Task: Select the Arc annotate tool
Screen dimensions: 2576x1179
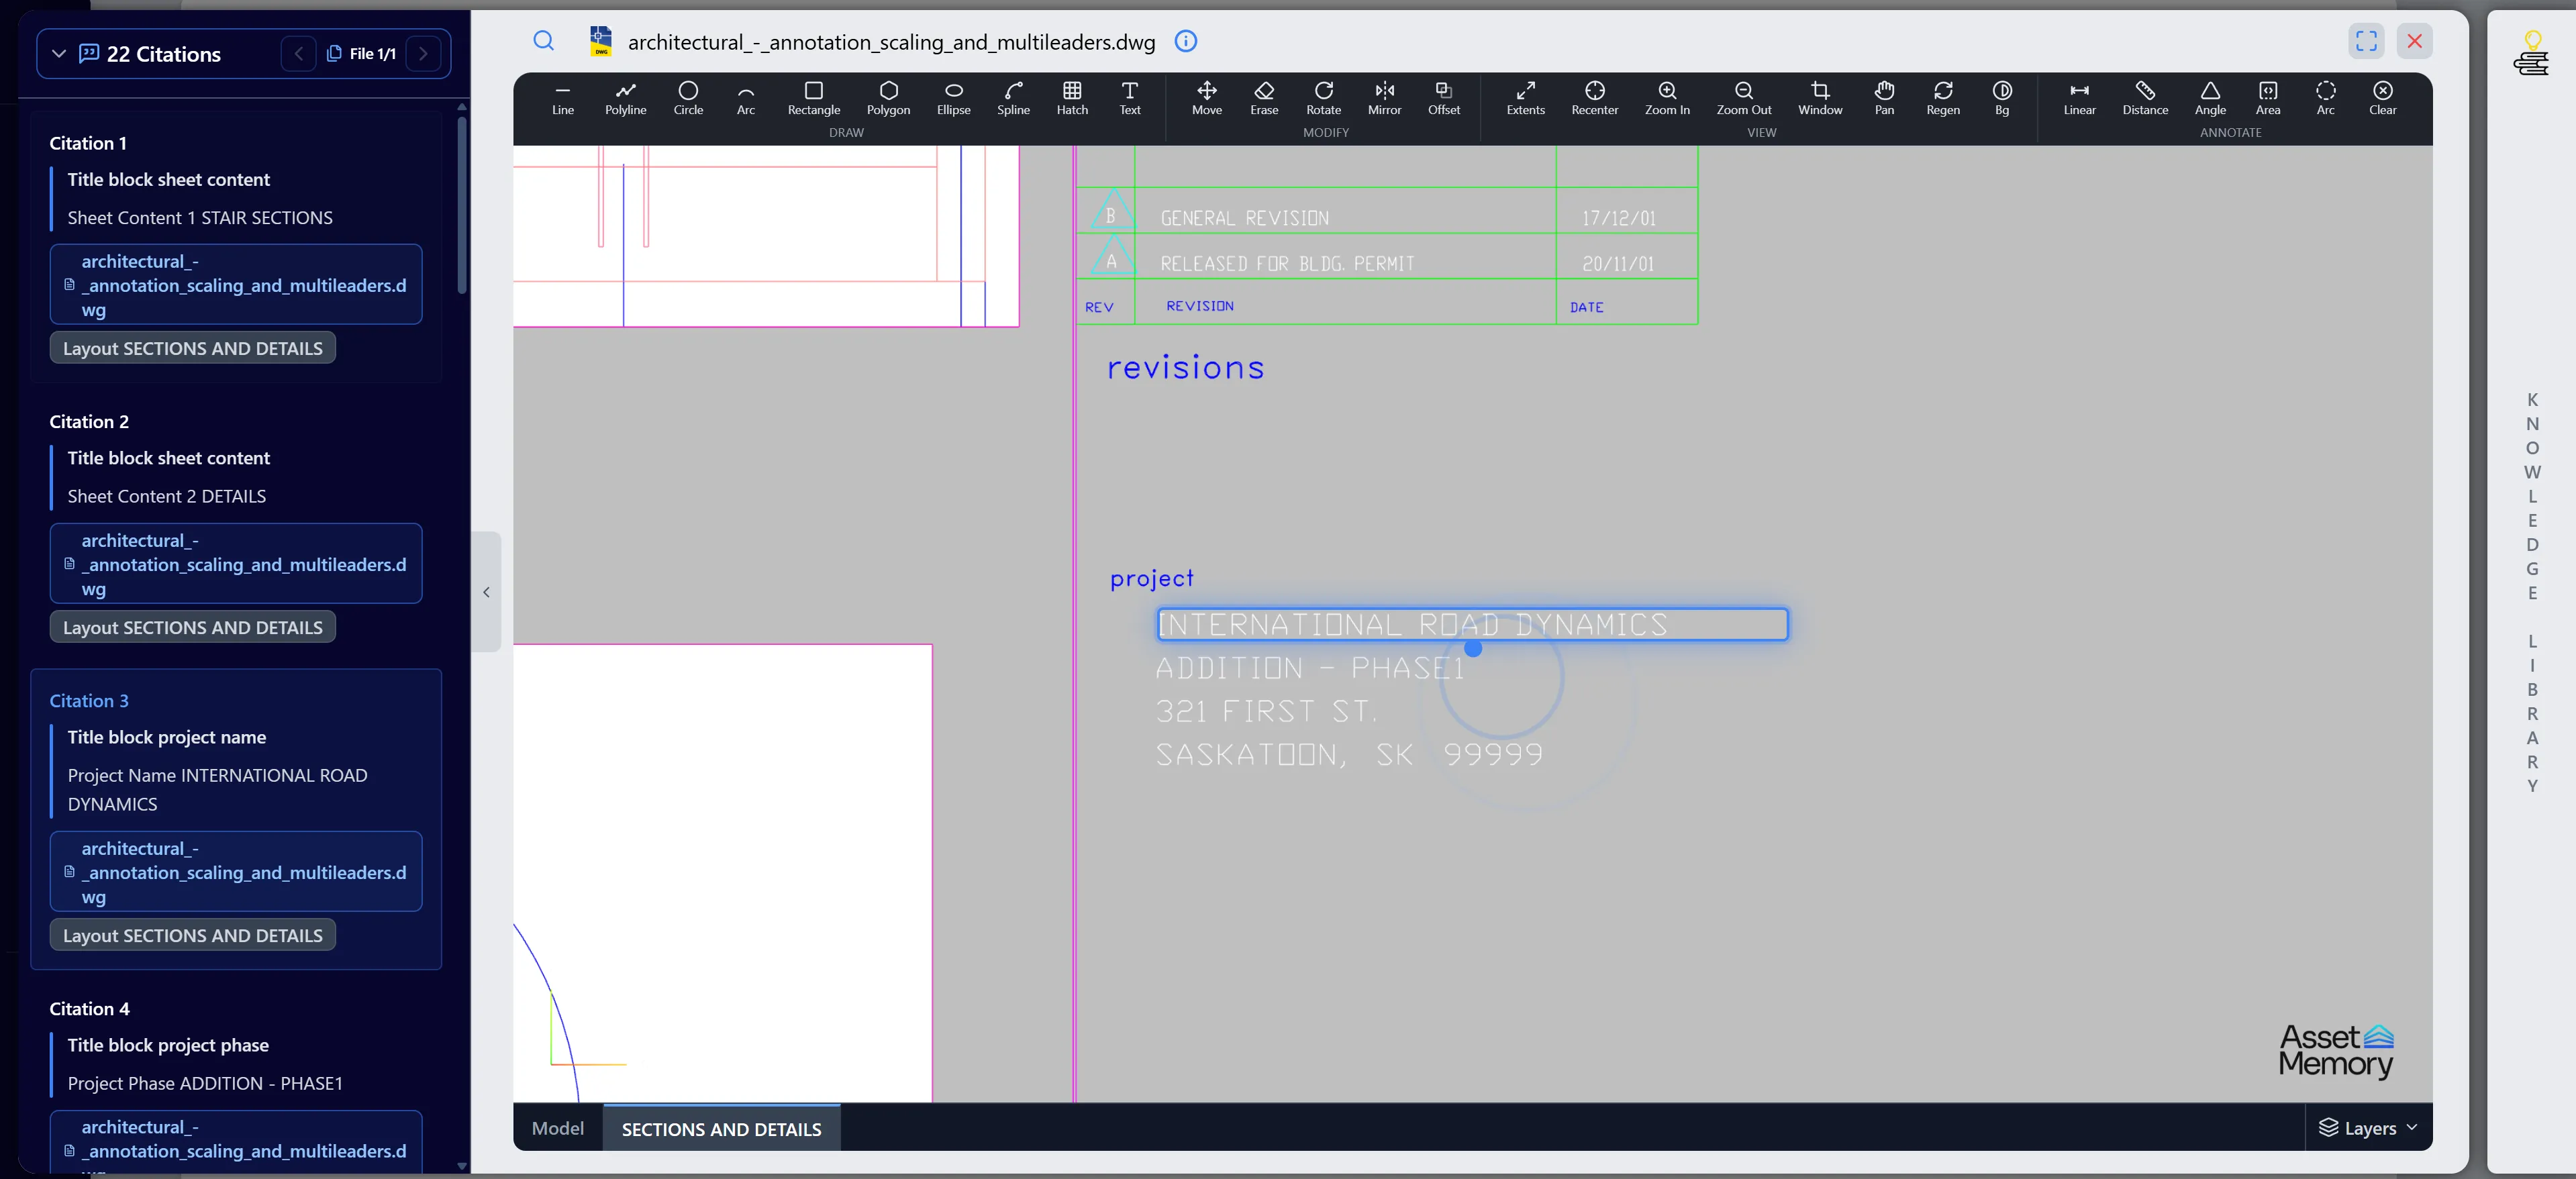Action: [2325, 98]
